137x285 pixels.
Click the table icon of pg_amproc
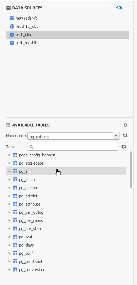click(x=15, y=188)
